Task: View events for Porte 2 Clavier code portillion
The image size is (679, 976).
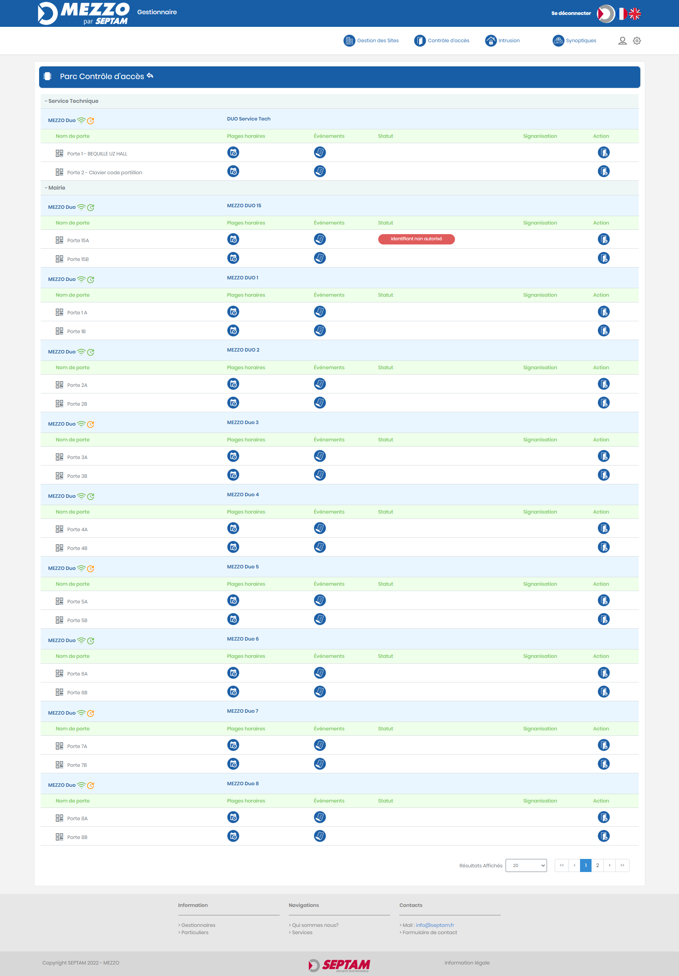Action: pos(320,171)
